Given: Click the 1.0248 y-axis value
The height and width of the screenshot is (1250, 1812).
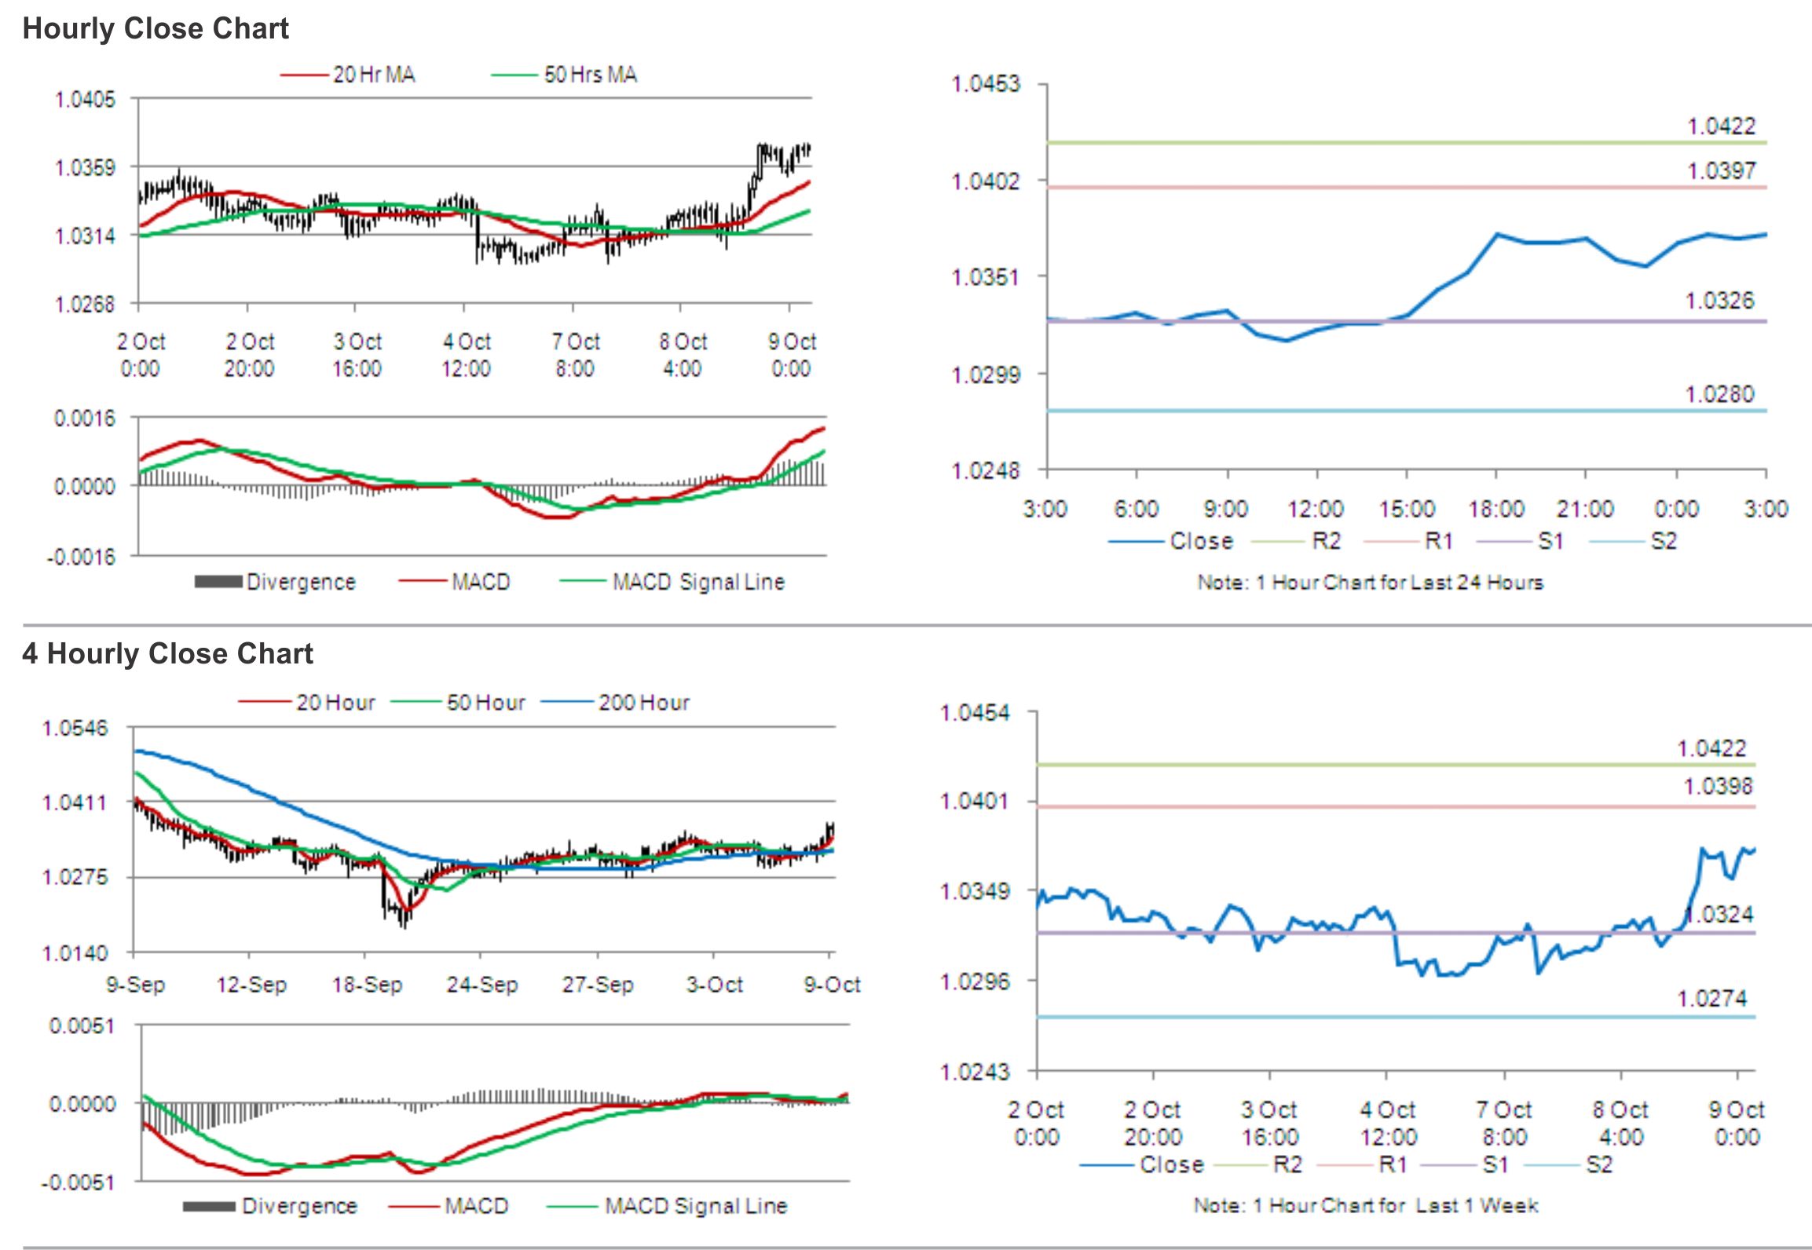Looking at the screenshot, I should click(x=986, y=470).
